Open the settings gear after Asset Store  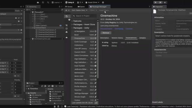103,2
